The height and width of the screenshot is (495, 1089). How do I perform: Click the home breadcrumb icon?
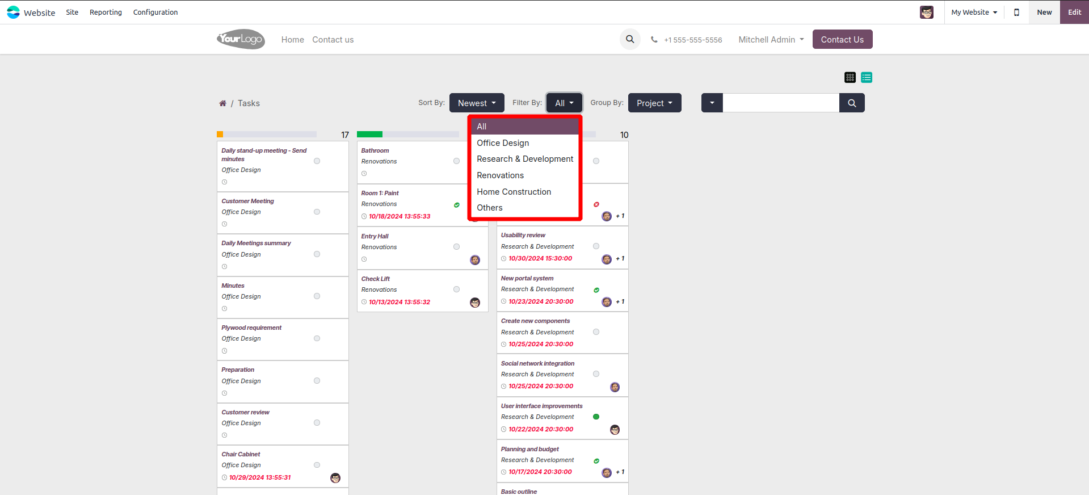(x=222, y=103)
